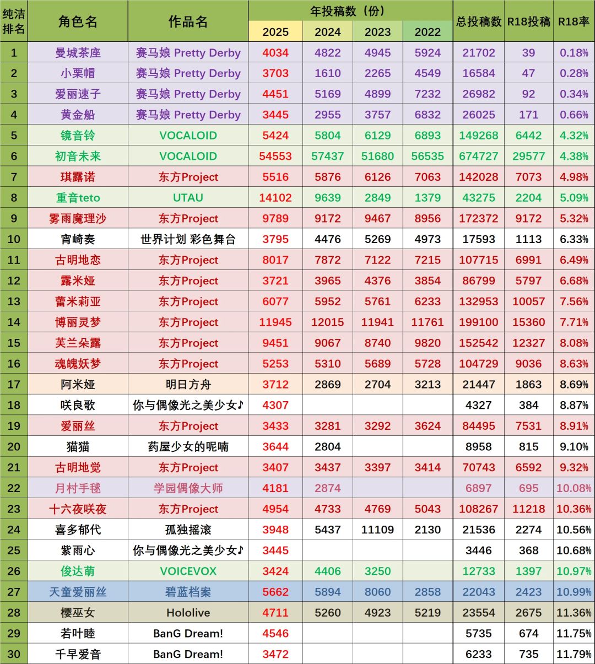Image resolution: width=595 pixels, height=664 pixels.
Task: Click R18 count 15360
Action: click(529, 322)
